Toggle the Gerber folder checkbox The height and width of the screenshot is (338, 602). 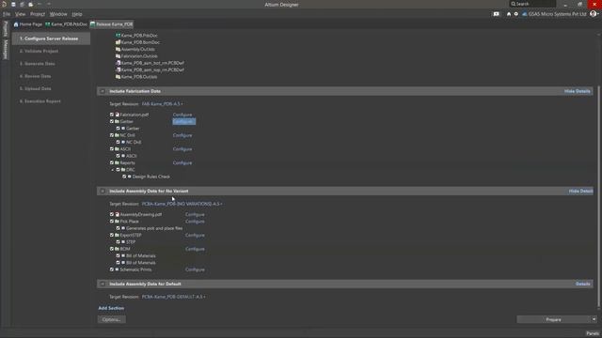click(x=112, y=121)
